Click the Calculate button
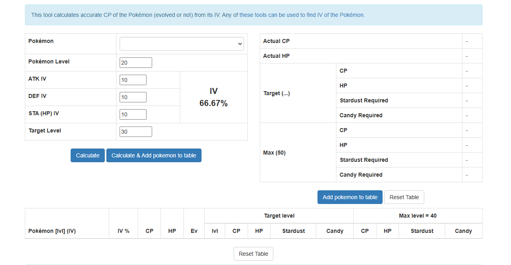The height and width of the screenshot is (265, 511). [88, 155]
